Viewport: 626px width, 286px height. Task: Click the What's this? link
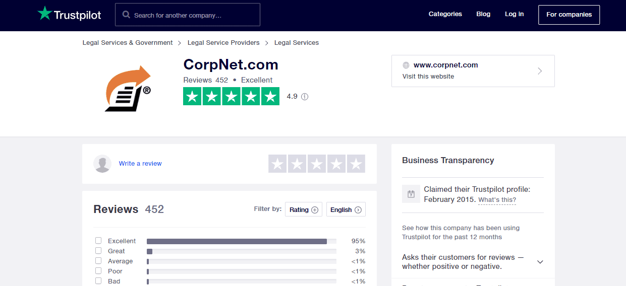(497, 200)
